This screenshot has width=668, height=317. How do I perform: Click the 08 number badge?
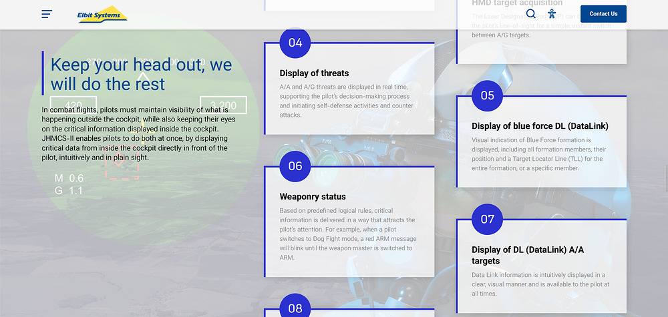pyautogui.click(x=295, y=308)
